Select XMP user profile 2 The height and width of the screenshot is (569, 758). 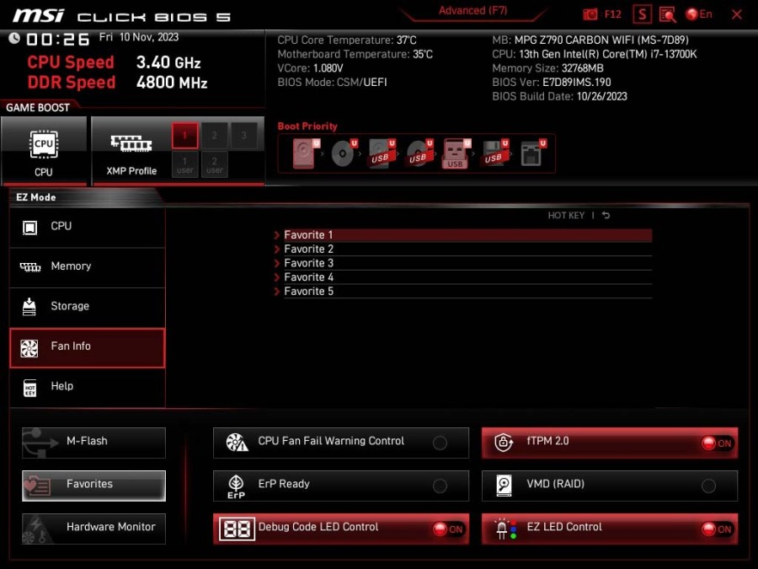point(214,165)
